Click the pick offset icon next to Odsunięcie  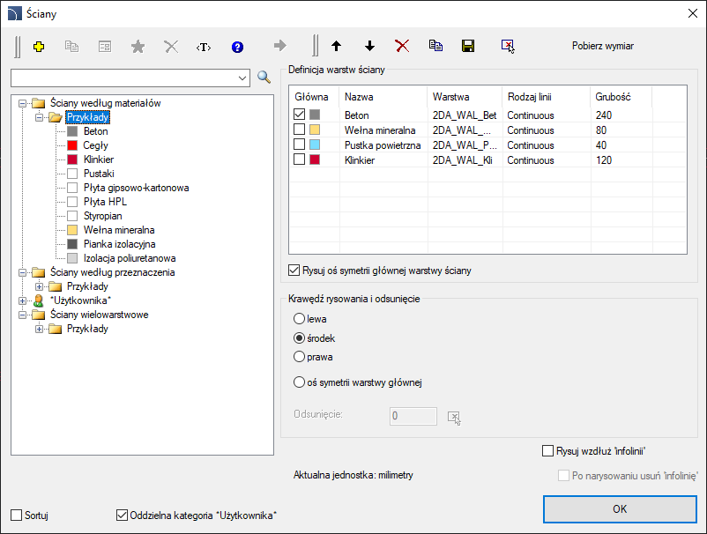pyautogui.click(x=454, y=418)
